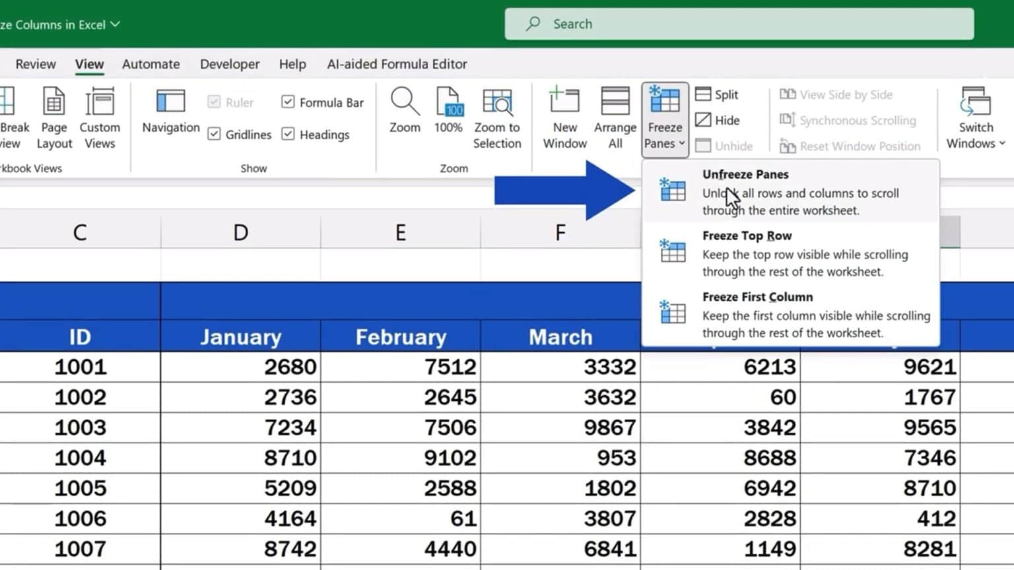The height and width of the screenshot is (570, 1014).
Task: Switch to the Developer tab
Action: click(229, 64)
